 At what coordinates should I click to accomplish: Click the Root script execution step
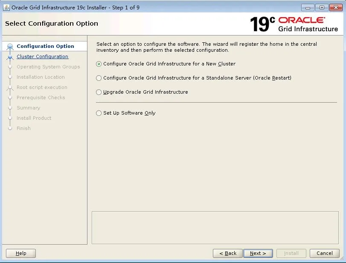(x=42, y=87)
